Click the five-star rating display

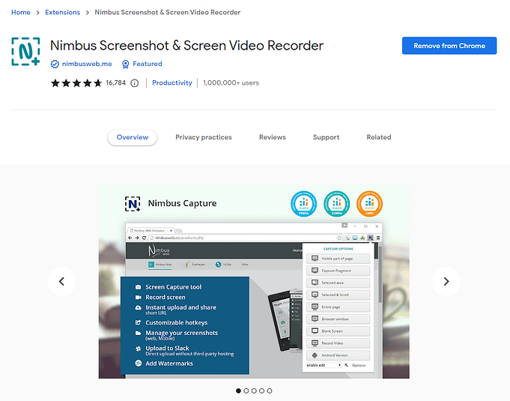pos(76,83)
